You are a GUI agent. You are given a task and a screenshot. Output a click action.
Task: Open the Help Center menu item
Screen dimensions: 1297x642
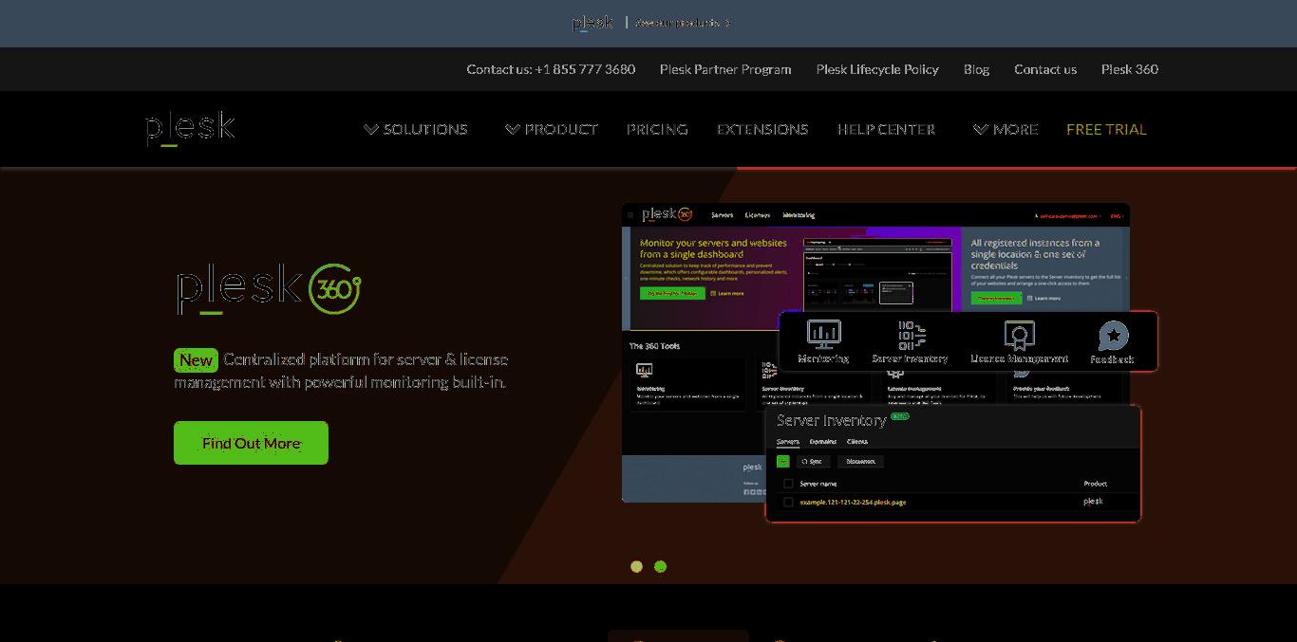click(x=886, y=129)
